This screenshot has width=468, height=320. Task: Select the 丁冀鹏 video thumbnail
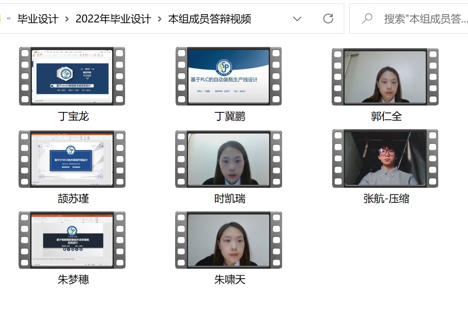(229, 76)
